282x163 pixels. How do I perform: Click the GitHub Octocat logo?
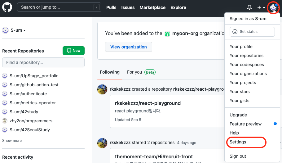pyautogui.click(x=7, y=7)
